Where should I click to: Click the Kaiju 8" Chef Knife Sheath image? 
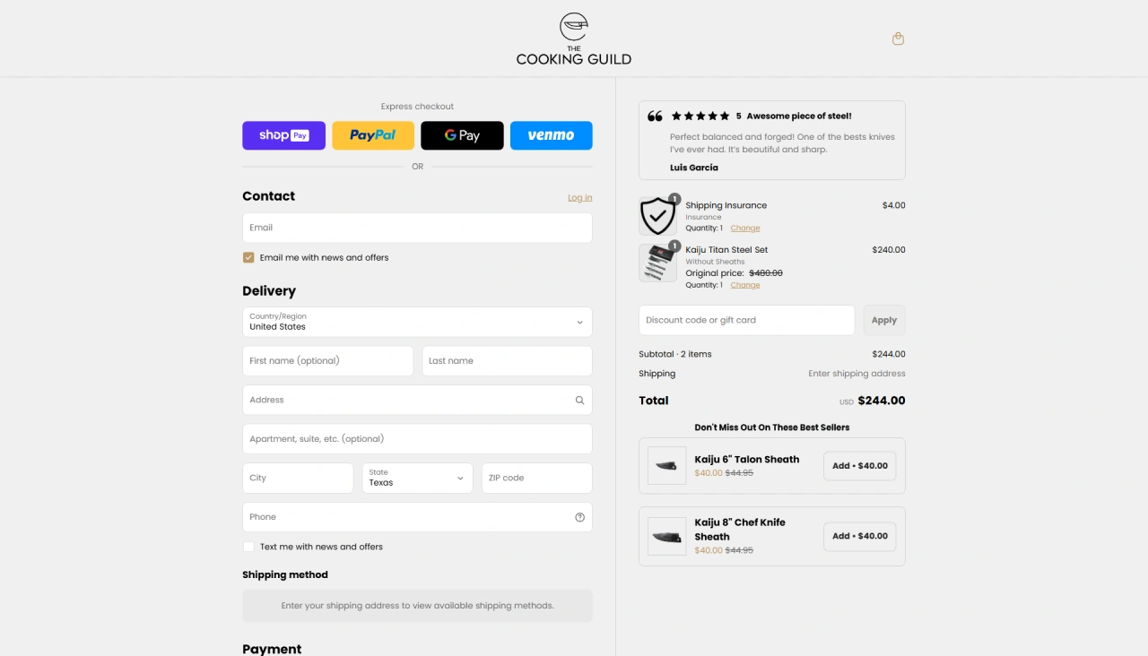[667, 536]
